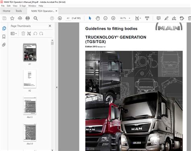Select page thumbnail Abs1:II
191x151 pixels.
pyautogui.click(x=30, y=132)
